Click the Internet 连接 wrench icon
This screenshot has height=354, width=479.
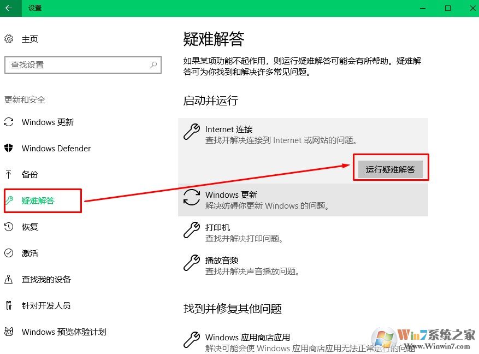(192, 132)
